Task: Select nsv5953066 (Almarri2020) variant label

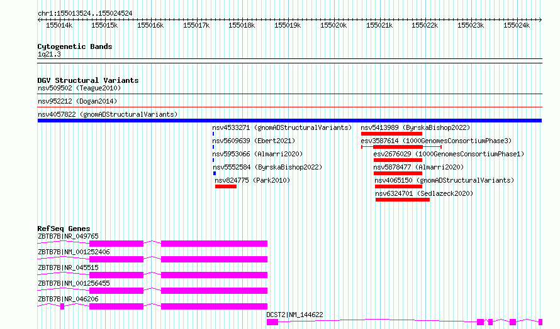Action: 257,154
